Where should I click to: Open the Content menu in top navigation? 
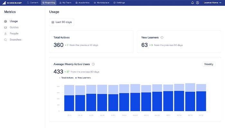32,3
